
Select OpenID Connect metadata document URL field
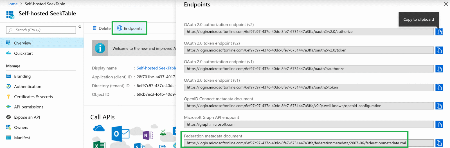coord(309,106)
